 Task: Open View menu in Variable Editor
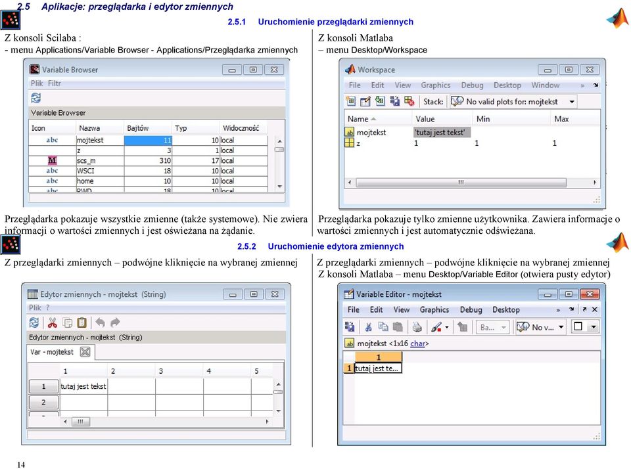click(401, 310)
